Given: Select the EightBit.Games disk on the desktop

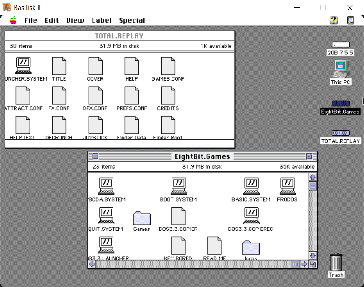Looking at the screenshot, I should point(340,103).
